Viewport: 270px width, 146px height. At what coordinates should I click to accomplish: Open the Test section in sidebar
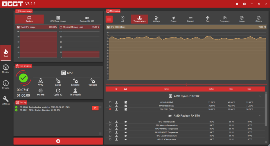[6, 53]
